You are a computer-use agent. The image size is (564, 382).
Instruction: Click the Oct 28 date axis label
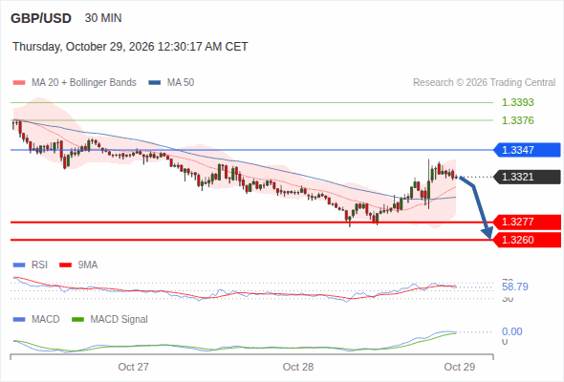[298, 367]
